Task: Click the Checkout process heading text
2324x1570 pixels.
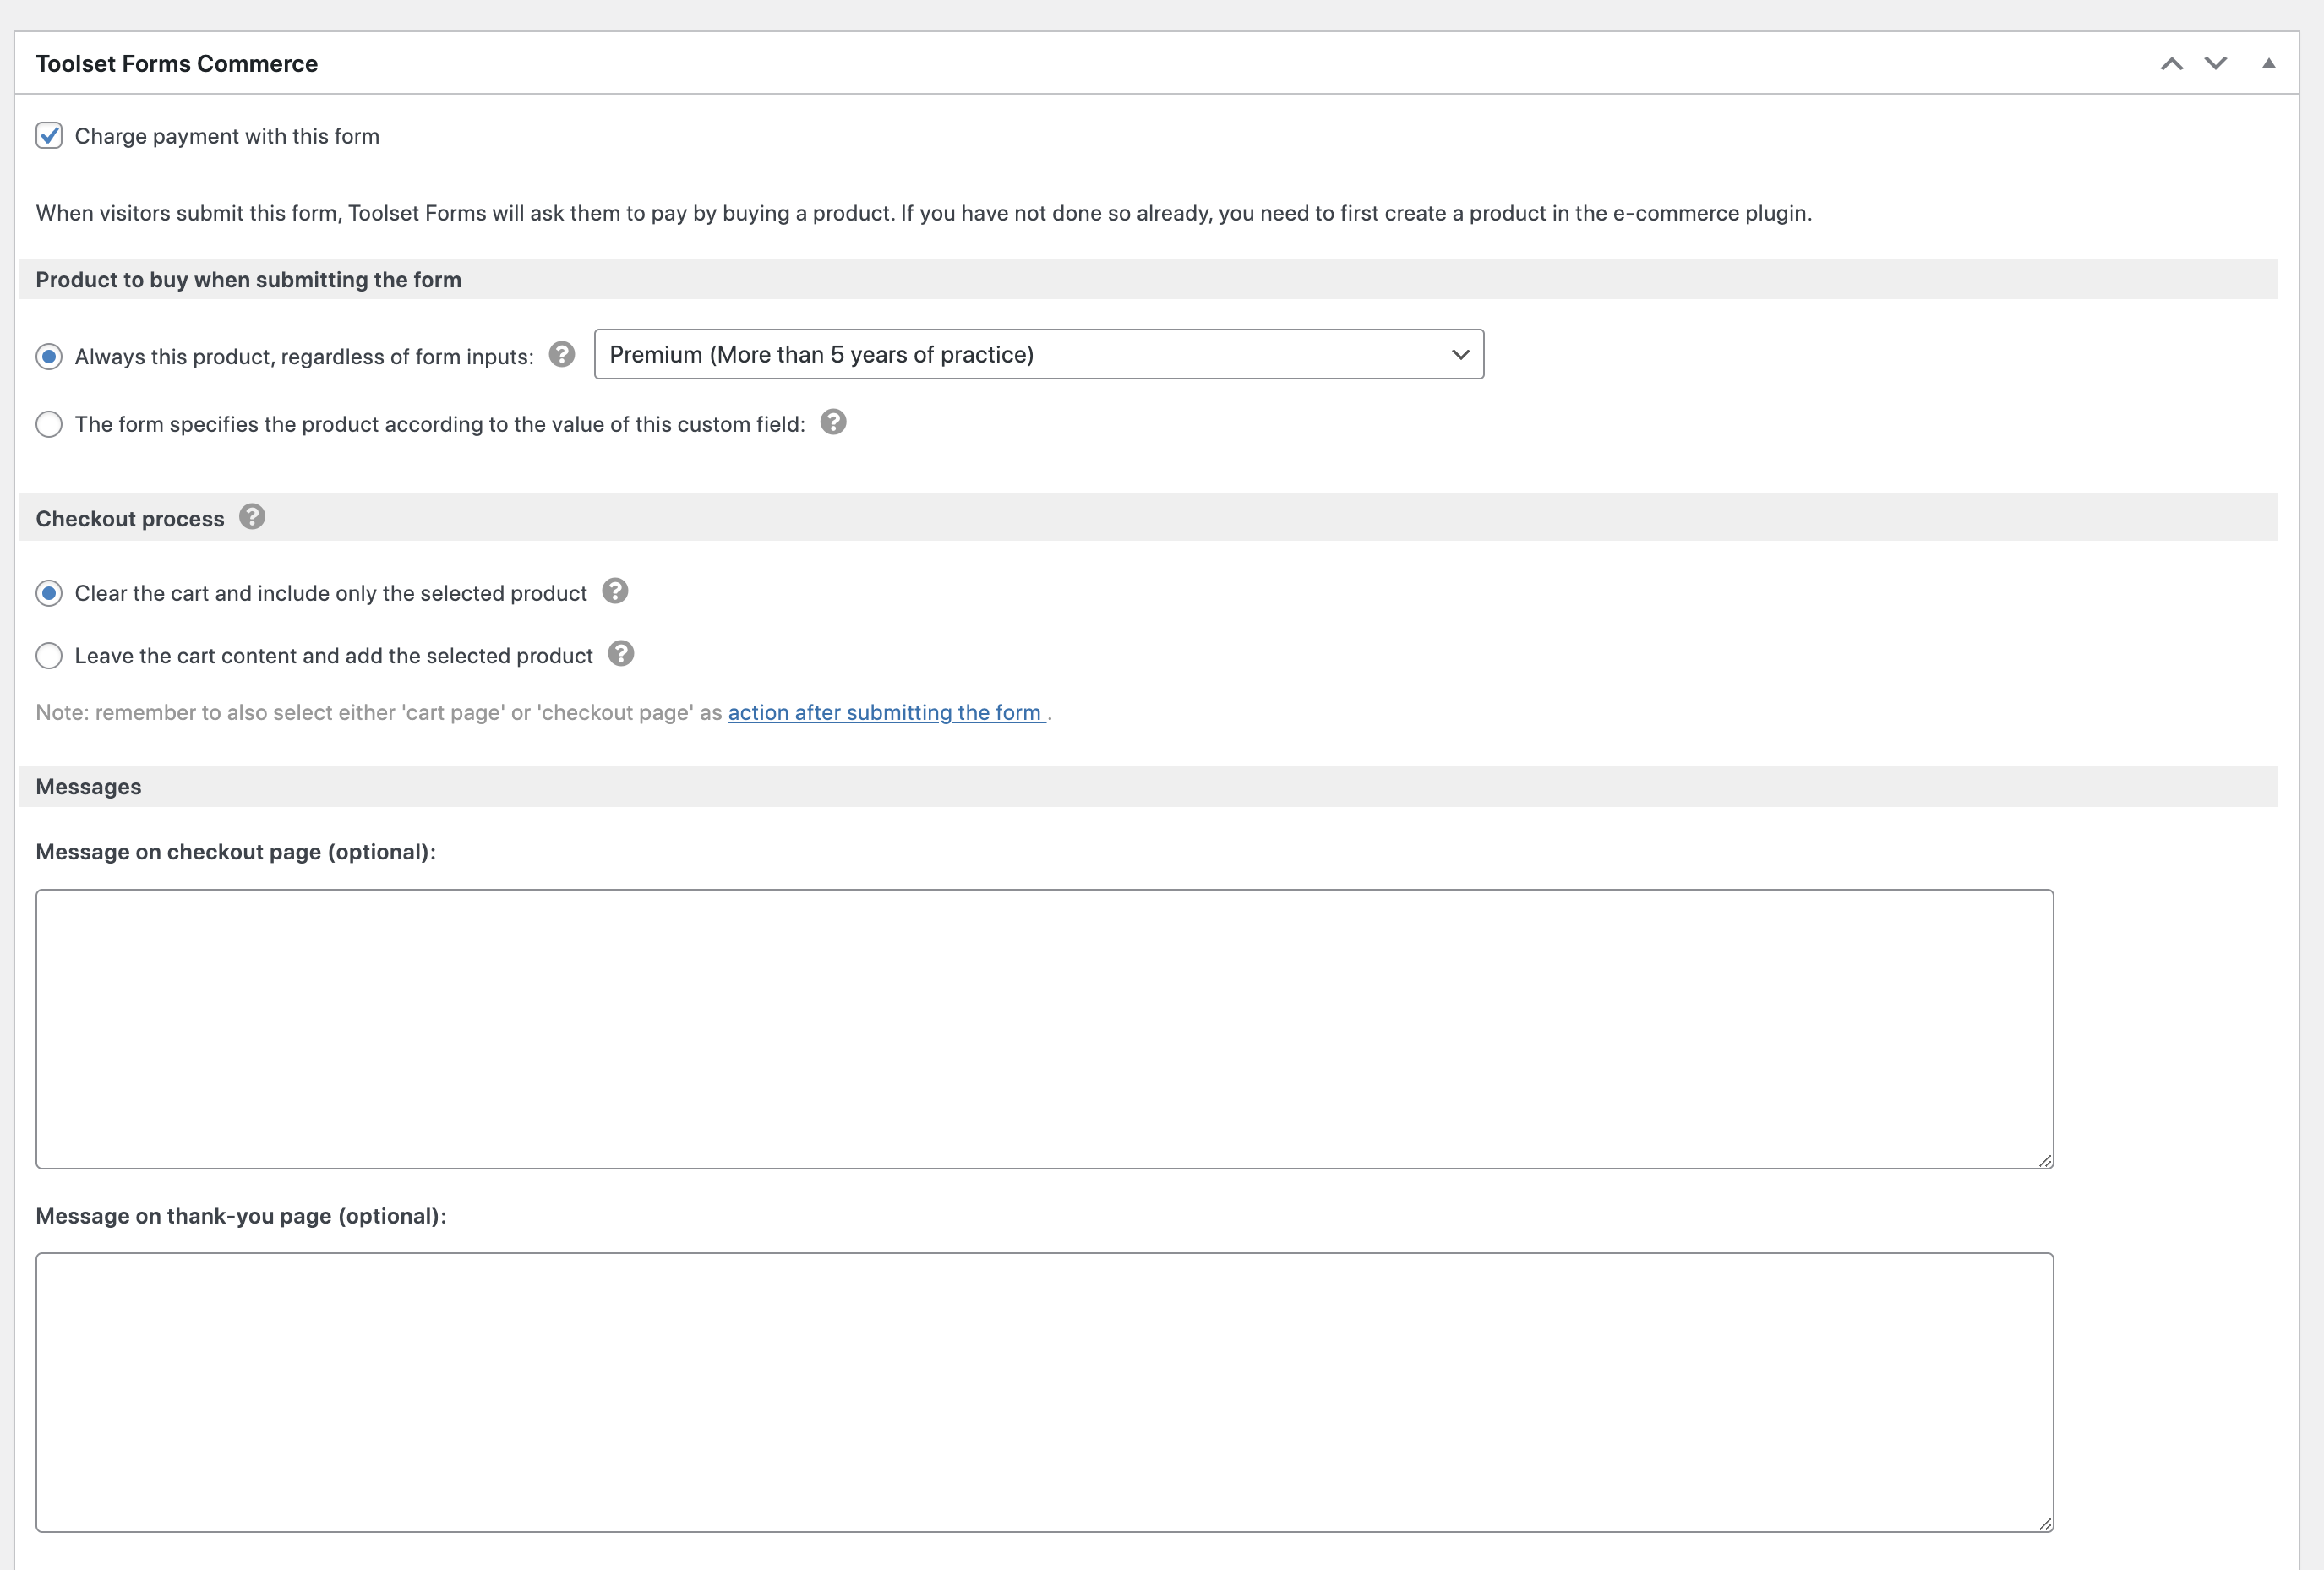Action: pos(130,519)
